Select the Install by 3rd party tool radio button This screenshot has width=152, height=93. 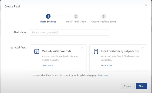[x=143, y=49]
